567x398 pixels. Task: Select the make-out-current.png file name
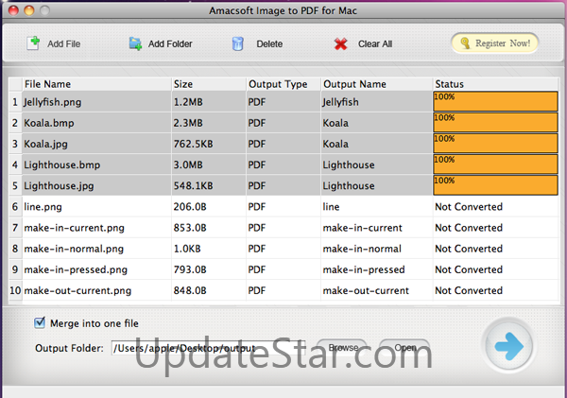coord(77,290)
